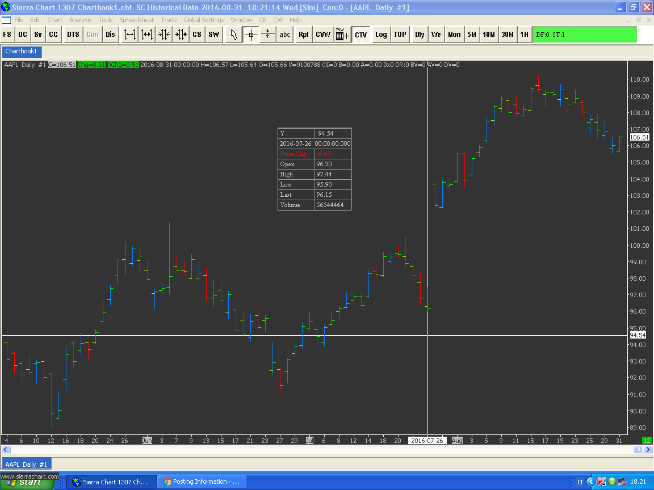Click the Rpl replay button
654x490 pixels.
coord(304,35)
